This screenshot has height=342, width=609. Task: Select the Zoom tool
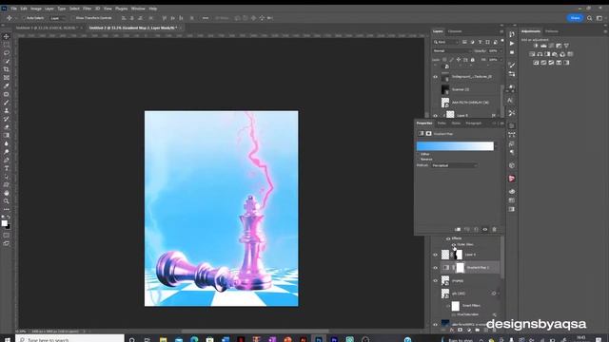7,200
